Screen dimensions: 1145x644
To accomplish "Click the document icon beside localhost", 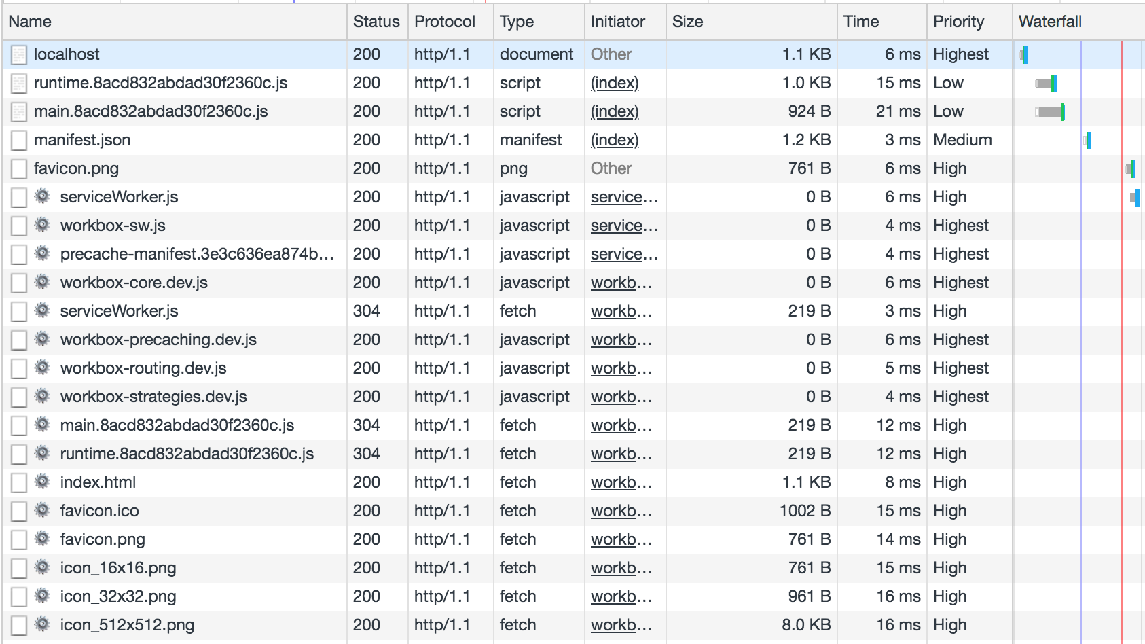I will 20,54.
